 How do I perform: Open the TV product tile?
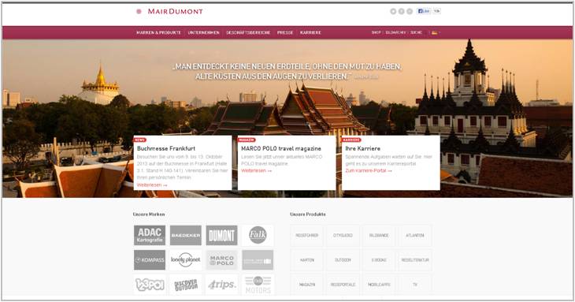[415, 285]
